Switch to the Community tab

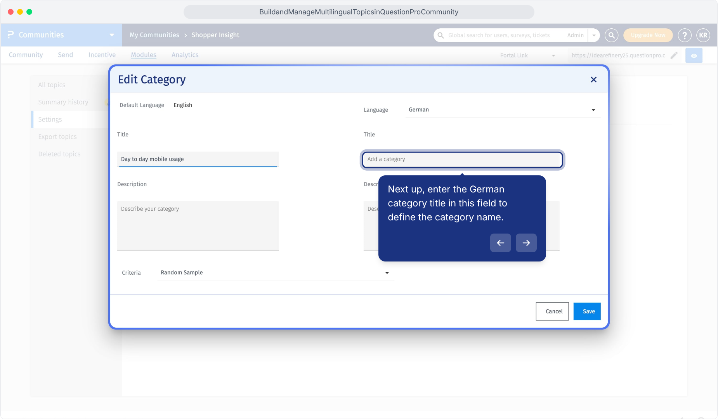(26, 55)
